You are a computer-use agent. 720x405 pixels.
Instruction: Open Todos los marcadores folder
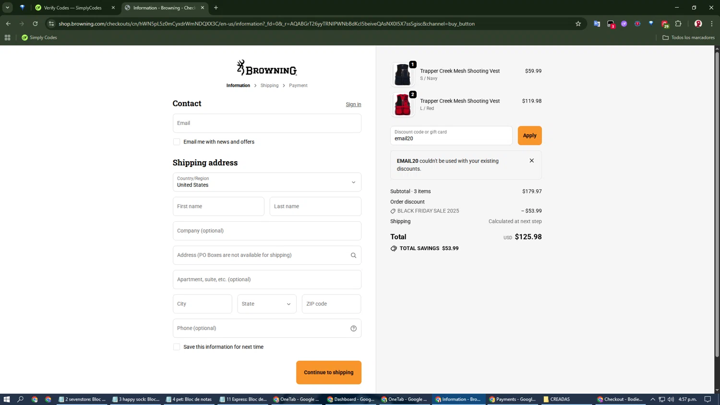(x=688, y=37)
